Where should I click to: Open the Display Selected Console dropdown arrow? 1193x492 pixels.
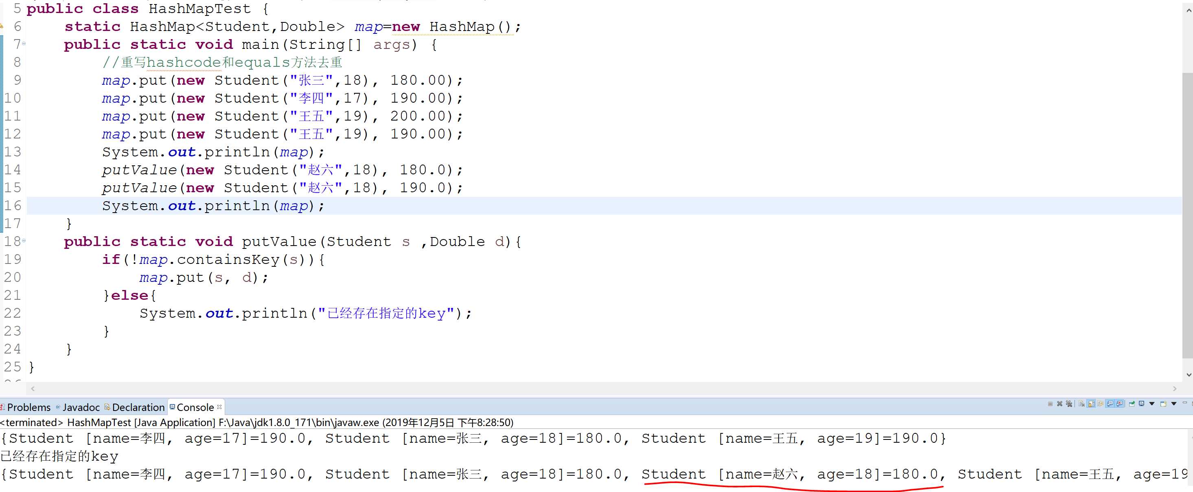click(1152, 404)
